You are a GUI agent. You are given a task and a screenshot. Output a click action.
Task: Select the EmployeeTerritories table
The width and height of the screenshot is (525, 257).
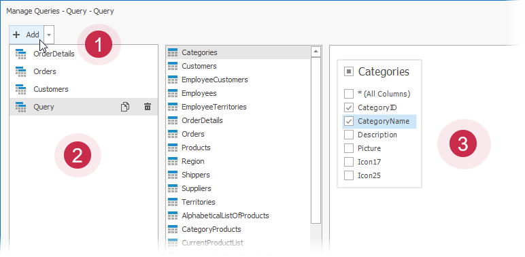[x=239, y=107]
